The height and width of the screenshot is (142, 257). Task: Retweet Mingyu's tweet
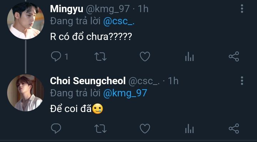100,57
